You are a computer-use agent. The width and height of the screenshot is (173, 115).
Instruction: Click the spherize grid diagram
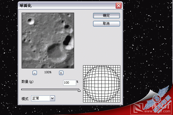coord(101,84)
